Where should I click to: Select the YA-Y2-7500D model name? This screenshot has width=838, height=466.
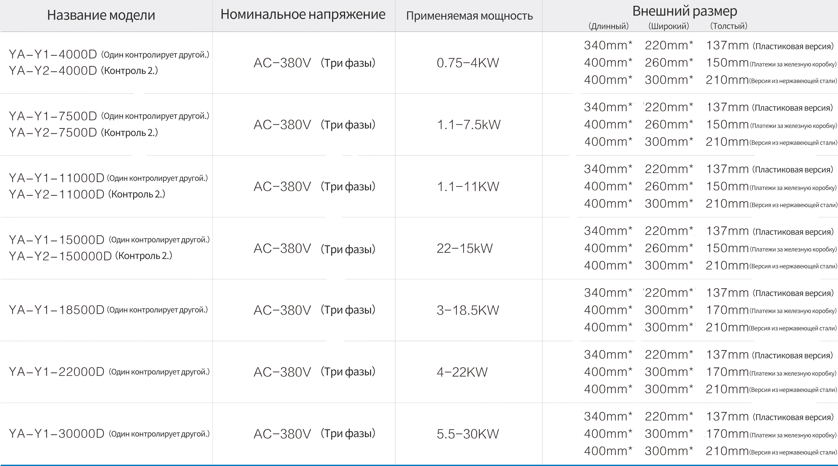coord(53,132)
